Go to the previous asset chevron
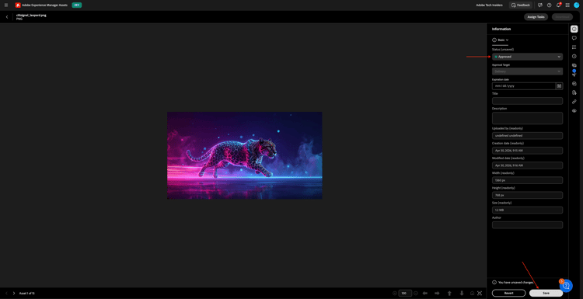583x299 pixels. (x=6, y=293)
